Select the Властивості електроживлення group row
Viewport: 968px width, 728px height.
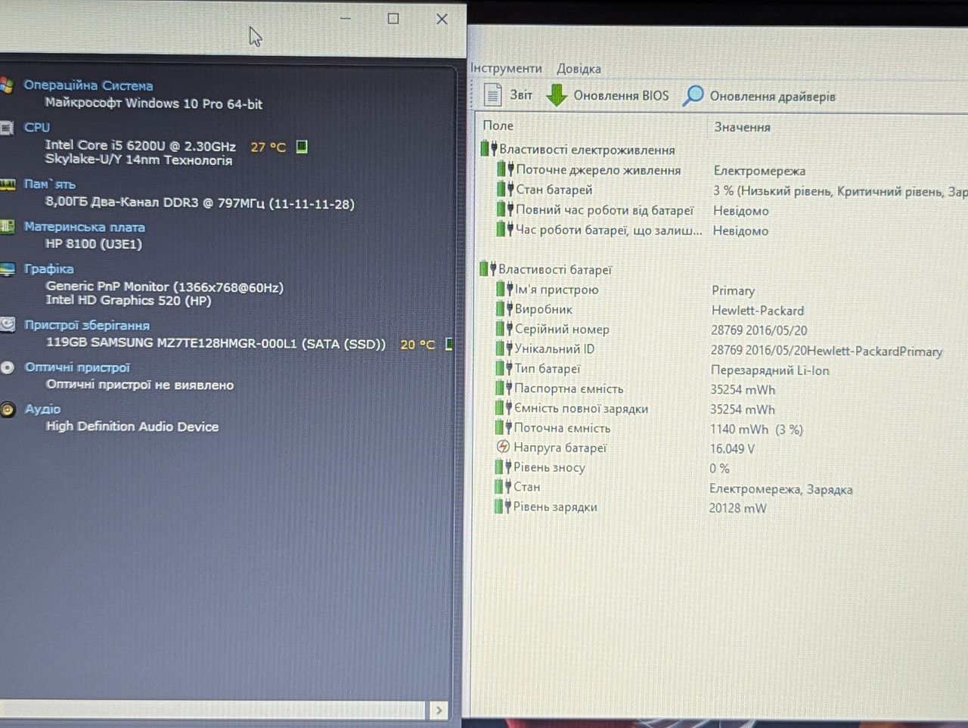click(722, 149)
